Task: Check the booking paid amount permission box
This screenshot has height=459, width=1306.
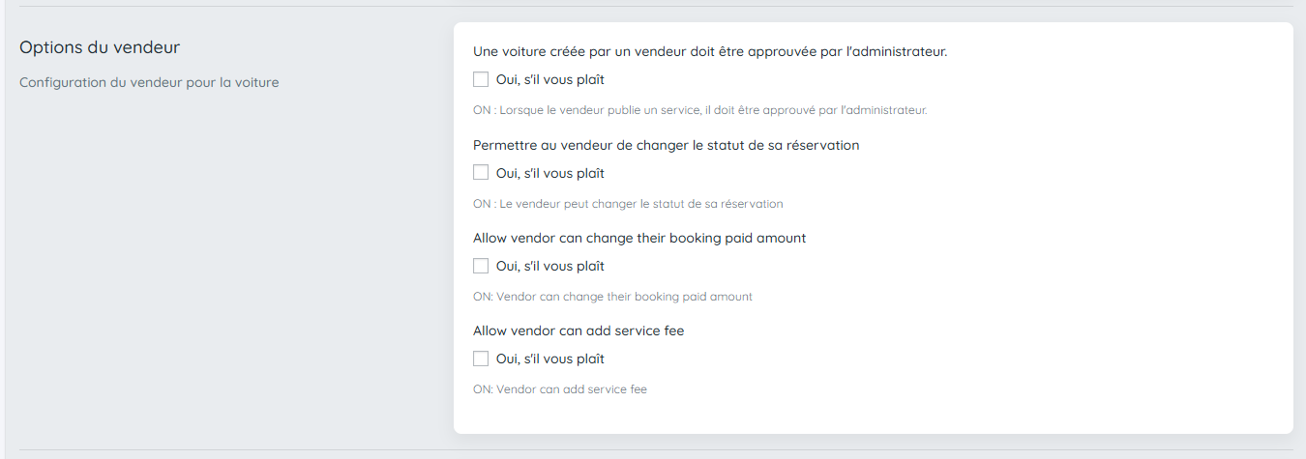Action: [x=481, y=266]
